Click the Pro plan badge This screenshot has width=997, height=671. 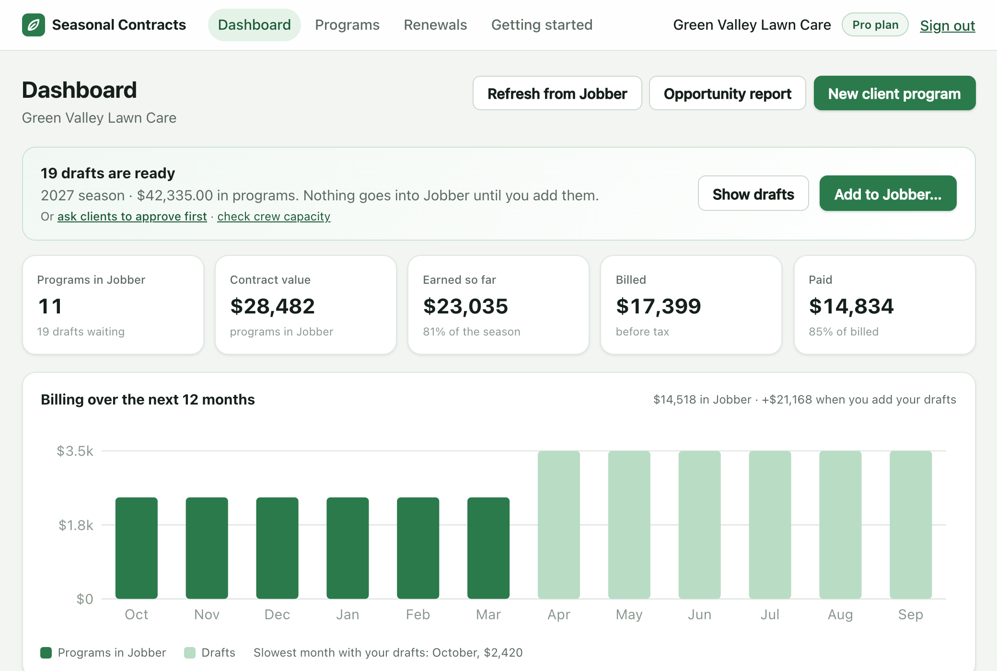[x=875, y=25]
